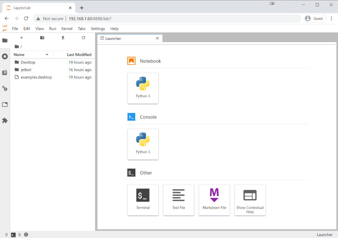Click the JupyterLab browser tab
Image resolution: width=338 pixels, height=238 pixels.
tap(39, 8)
